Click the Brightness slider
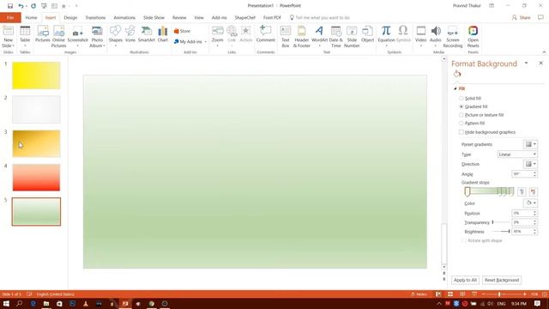 pyautogui.click(x=501, y=231)
